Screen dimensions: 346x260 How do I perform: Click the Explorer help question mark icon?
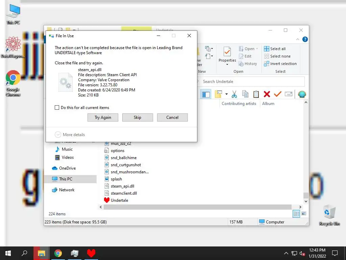[305, 39]
